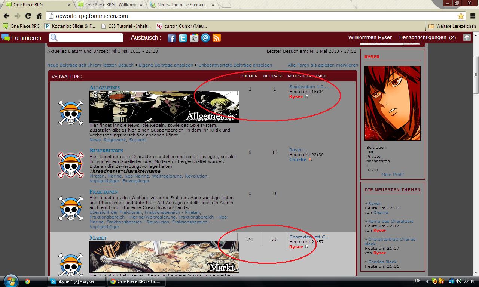Click Unbeantwortete Beiträge anzeigen link
Viewport: 479px width, 287px height.
click(235, 65)
